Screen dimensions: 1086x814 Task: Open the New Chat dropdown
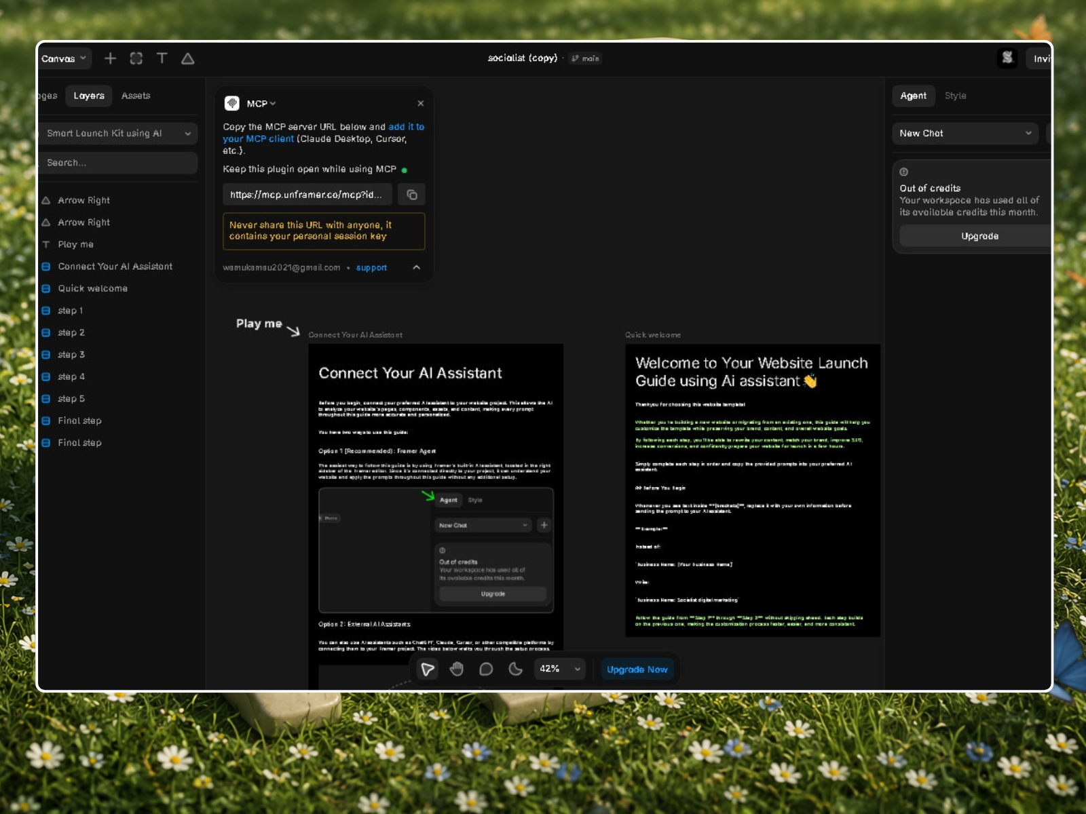tap(966, 134)
